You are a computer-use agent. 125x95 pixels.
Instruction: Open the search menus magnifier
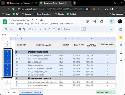(6, 29)
